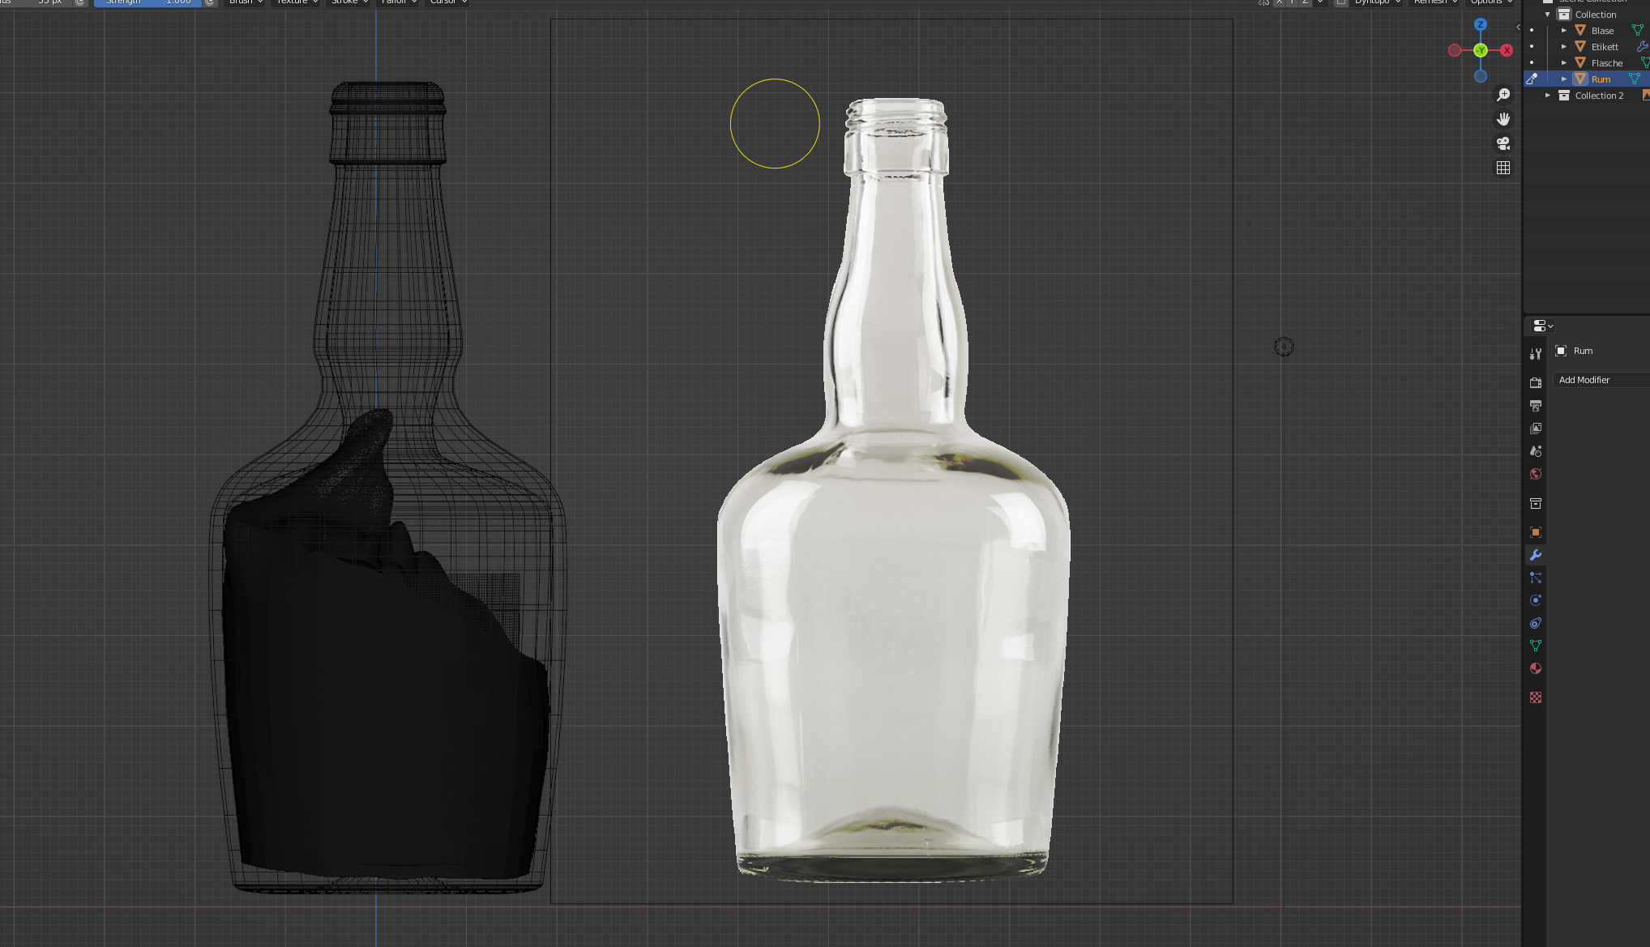Toggle the camera view button
This screenshot has height=947, width=1650.
[1503, 143]
